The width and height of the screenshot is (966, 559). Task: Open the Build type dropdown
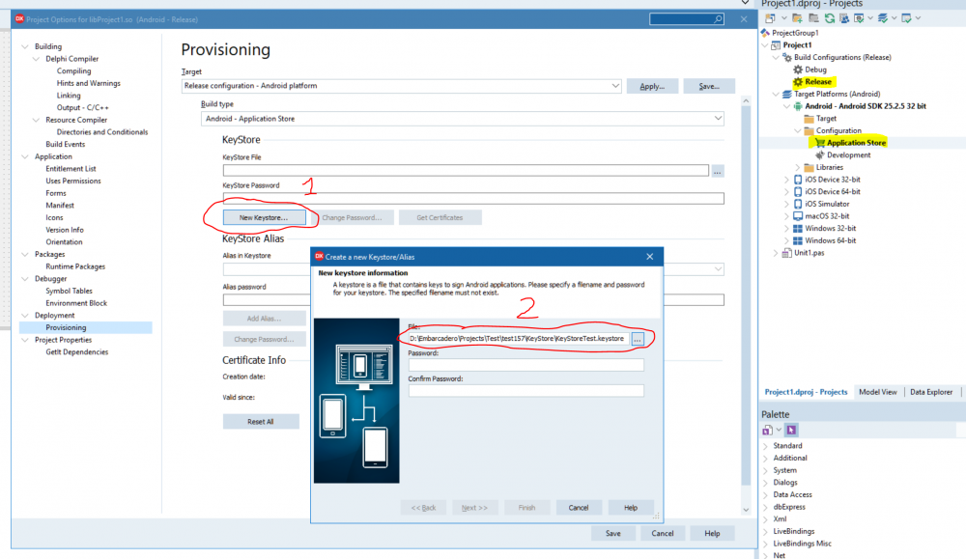tap(718, 118)
